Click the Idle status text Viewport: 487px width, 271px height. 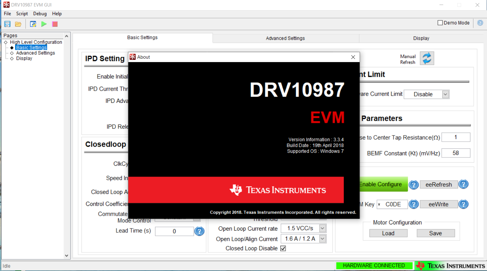[x=6, y=266]
